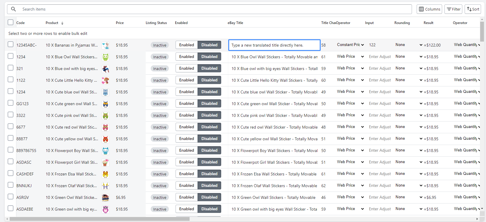The width and height of the screenshot is (486, 222).
Task: Select row checkbox for code GG123
Action: click(x=11, y=103)
